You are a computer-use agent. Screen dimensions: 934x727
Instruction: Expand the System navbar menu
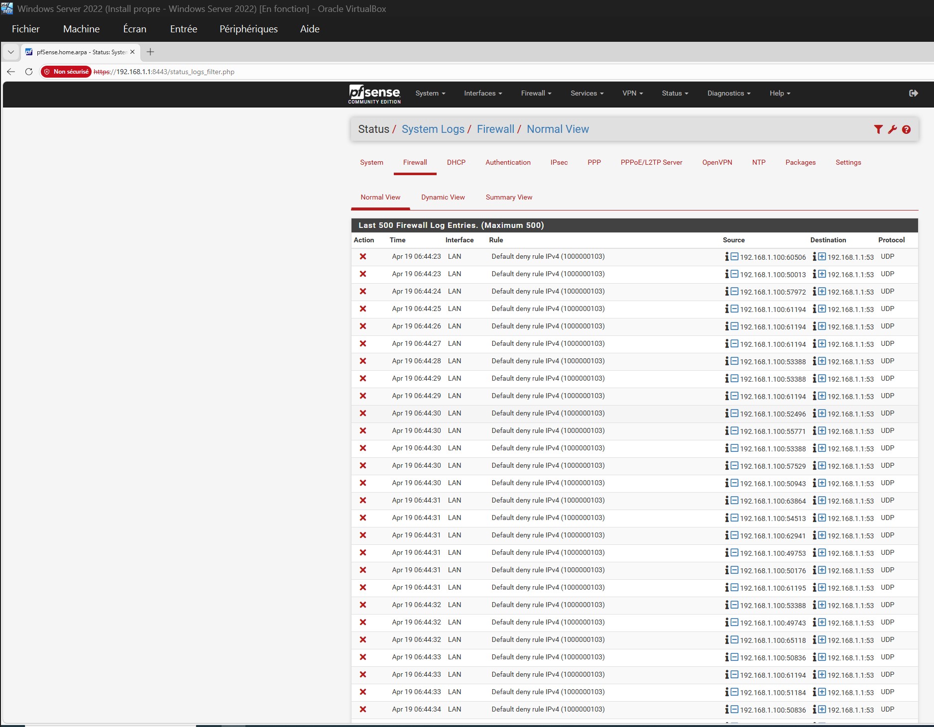pyautogui.click(x=430, y=94)
